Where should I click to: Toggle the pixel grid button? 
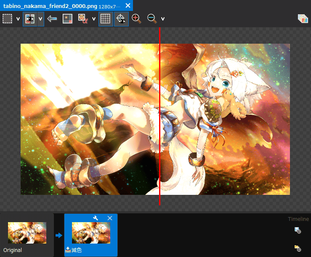[106, 19]
